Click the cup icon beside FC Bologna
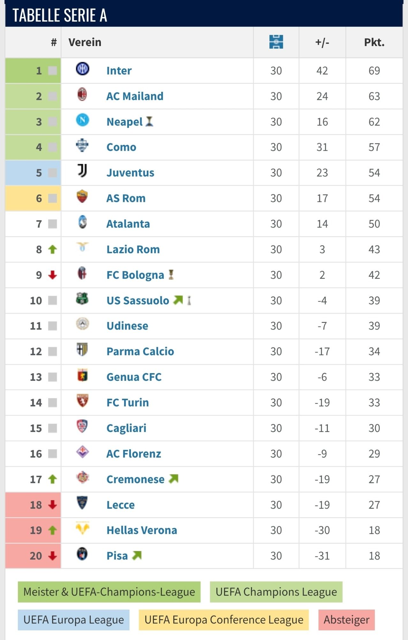This screenshot has width=408, height=640. pyautogui.click(x=171, y=275)
